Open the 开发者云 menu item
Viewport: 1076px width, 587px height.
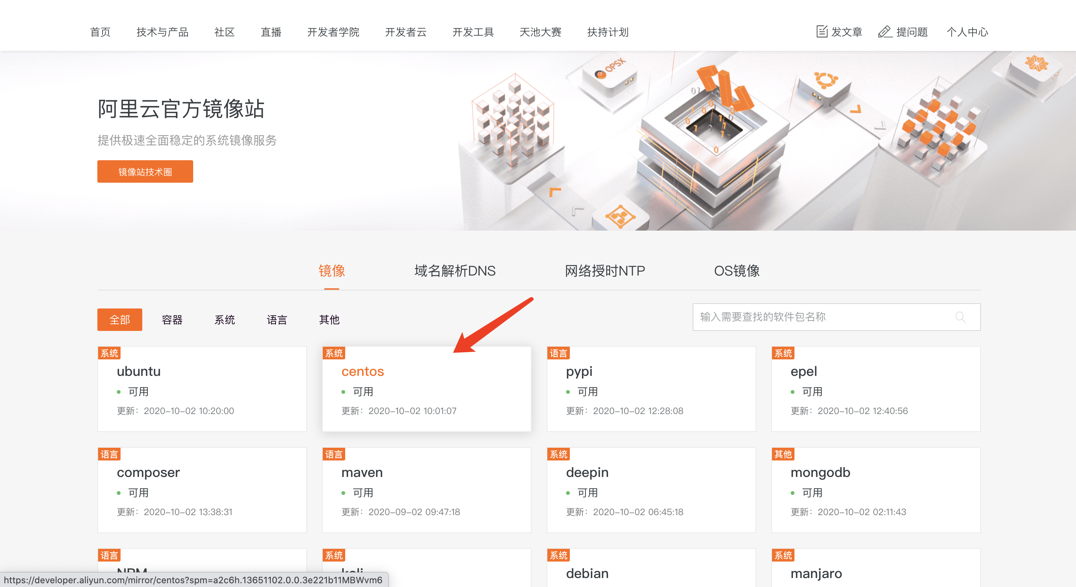(406, 32)
